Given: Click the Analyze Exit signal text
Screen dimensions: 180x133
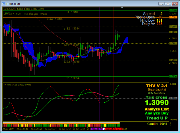Looking at the screenshot, I should (157, 109).
